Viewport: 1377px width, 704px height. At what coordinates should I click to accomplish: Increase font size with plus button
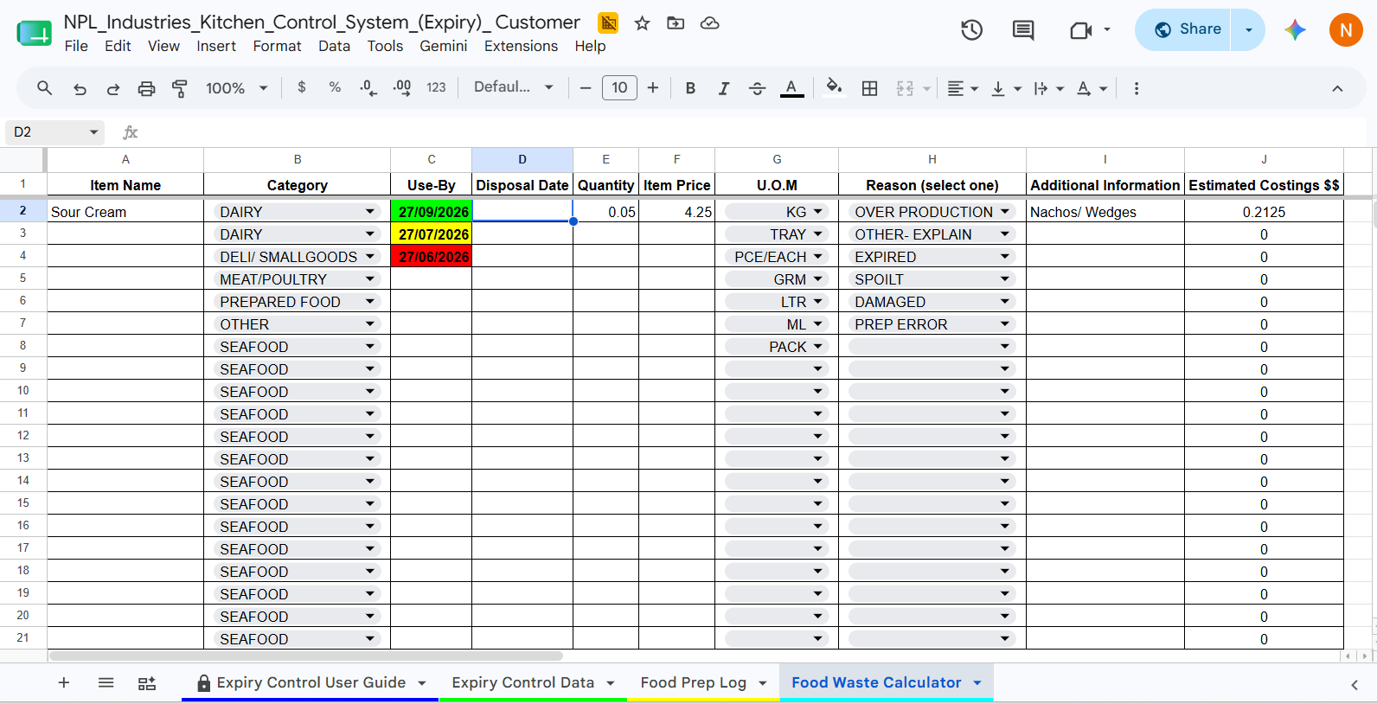(x=653, y=87)
